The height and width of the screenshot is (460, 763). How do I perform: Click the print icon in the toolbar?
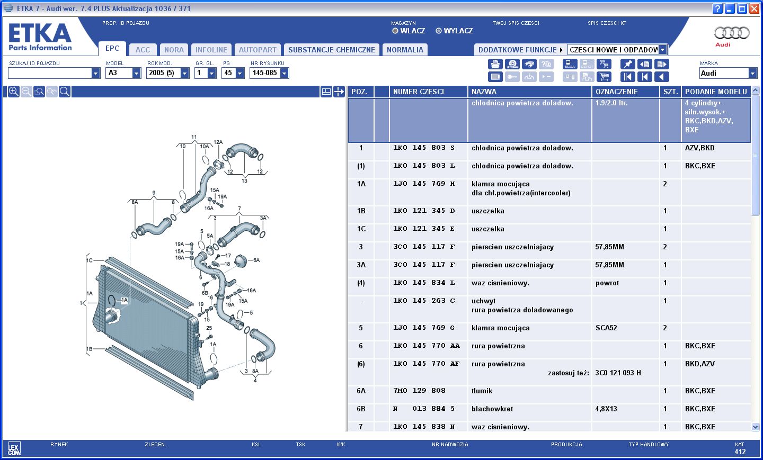(495, 64)
